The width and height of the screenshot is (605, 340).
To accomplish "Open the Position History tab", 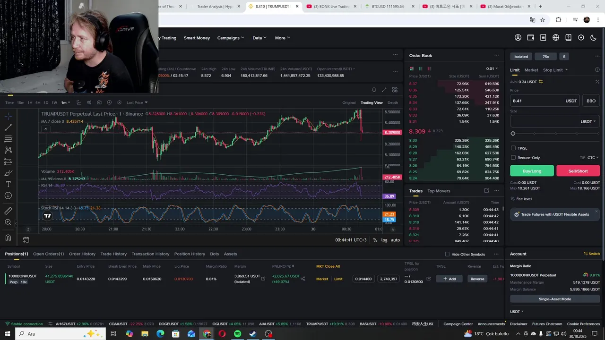I will 190,254.
